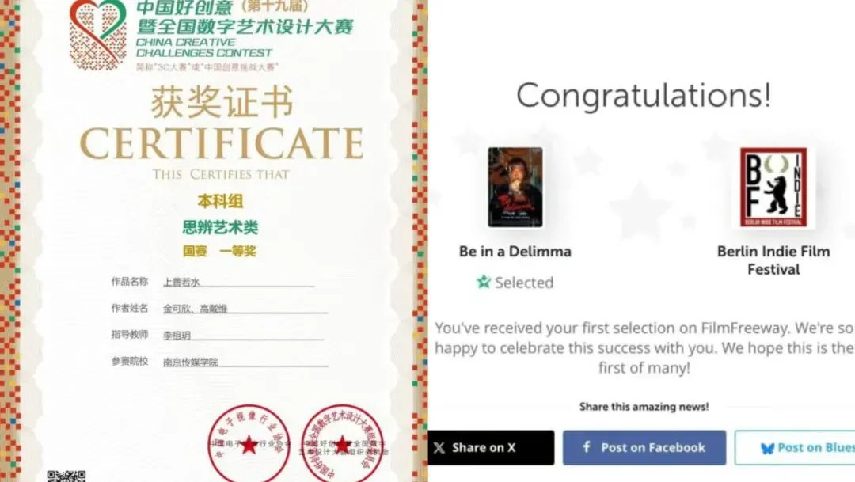Click the QR code on the certificate

point(66,476)
